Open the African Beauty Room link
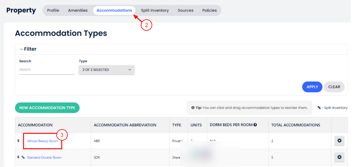 pyautogui.click(x=42, y=141)
